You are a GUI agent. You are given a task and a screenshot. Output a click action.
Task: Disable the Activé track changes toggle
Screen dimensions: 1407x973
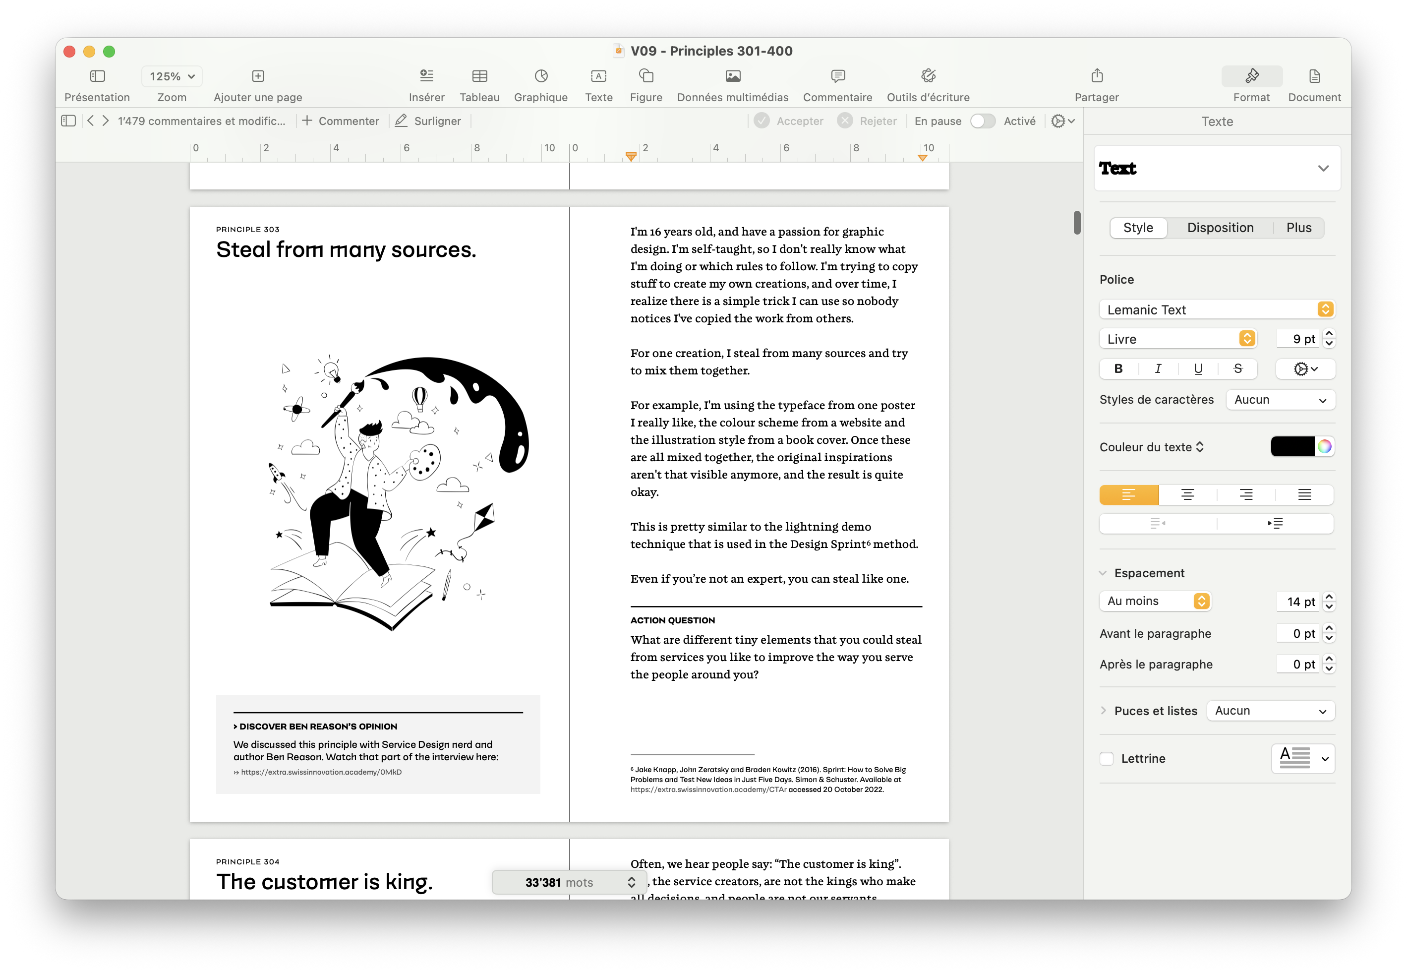pos(982,121)
